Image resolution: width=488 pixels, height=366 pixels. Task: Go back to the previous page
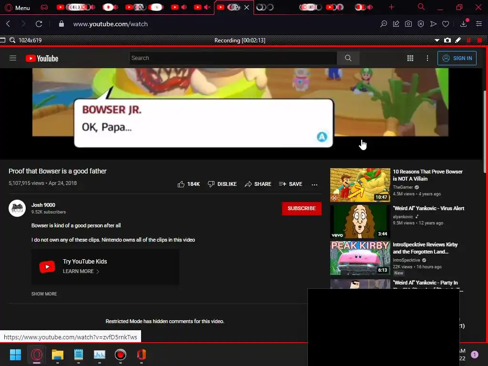[9, 24]
